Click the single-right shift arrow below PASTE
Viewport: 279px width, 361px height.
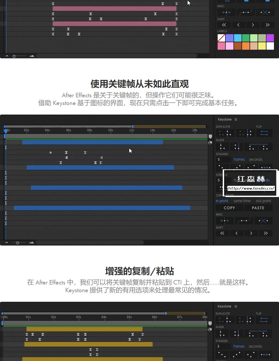tap(251, 233)
